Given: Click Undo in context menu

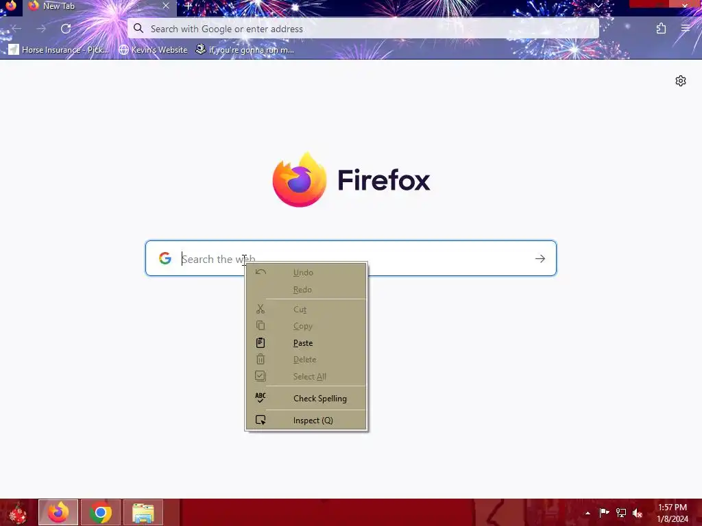Looking at the screenshot, I should pos(306,273).
